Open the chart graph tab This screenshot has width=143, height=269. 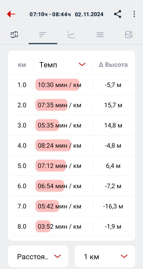point(71,35)
